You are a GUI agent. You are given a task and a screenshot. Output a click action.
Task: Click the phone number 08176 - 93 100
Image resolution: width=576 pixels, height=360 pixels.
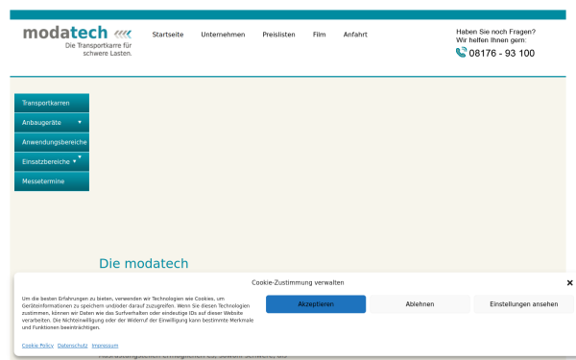[x=502, y=53]
